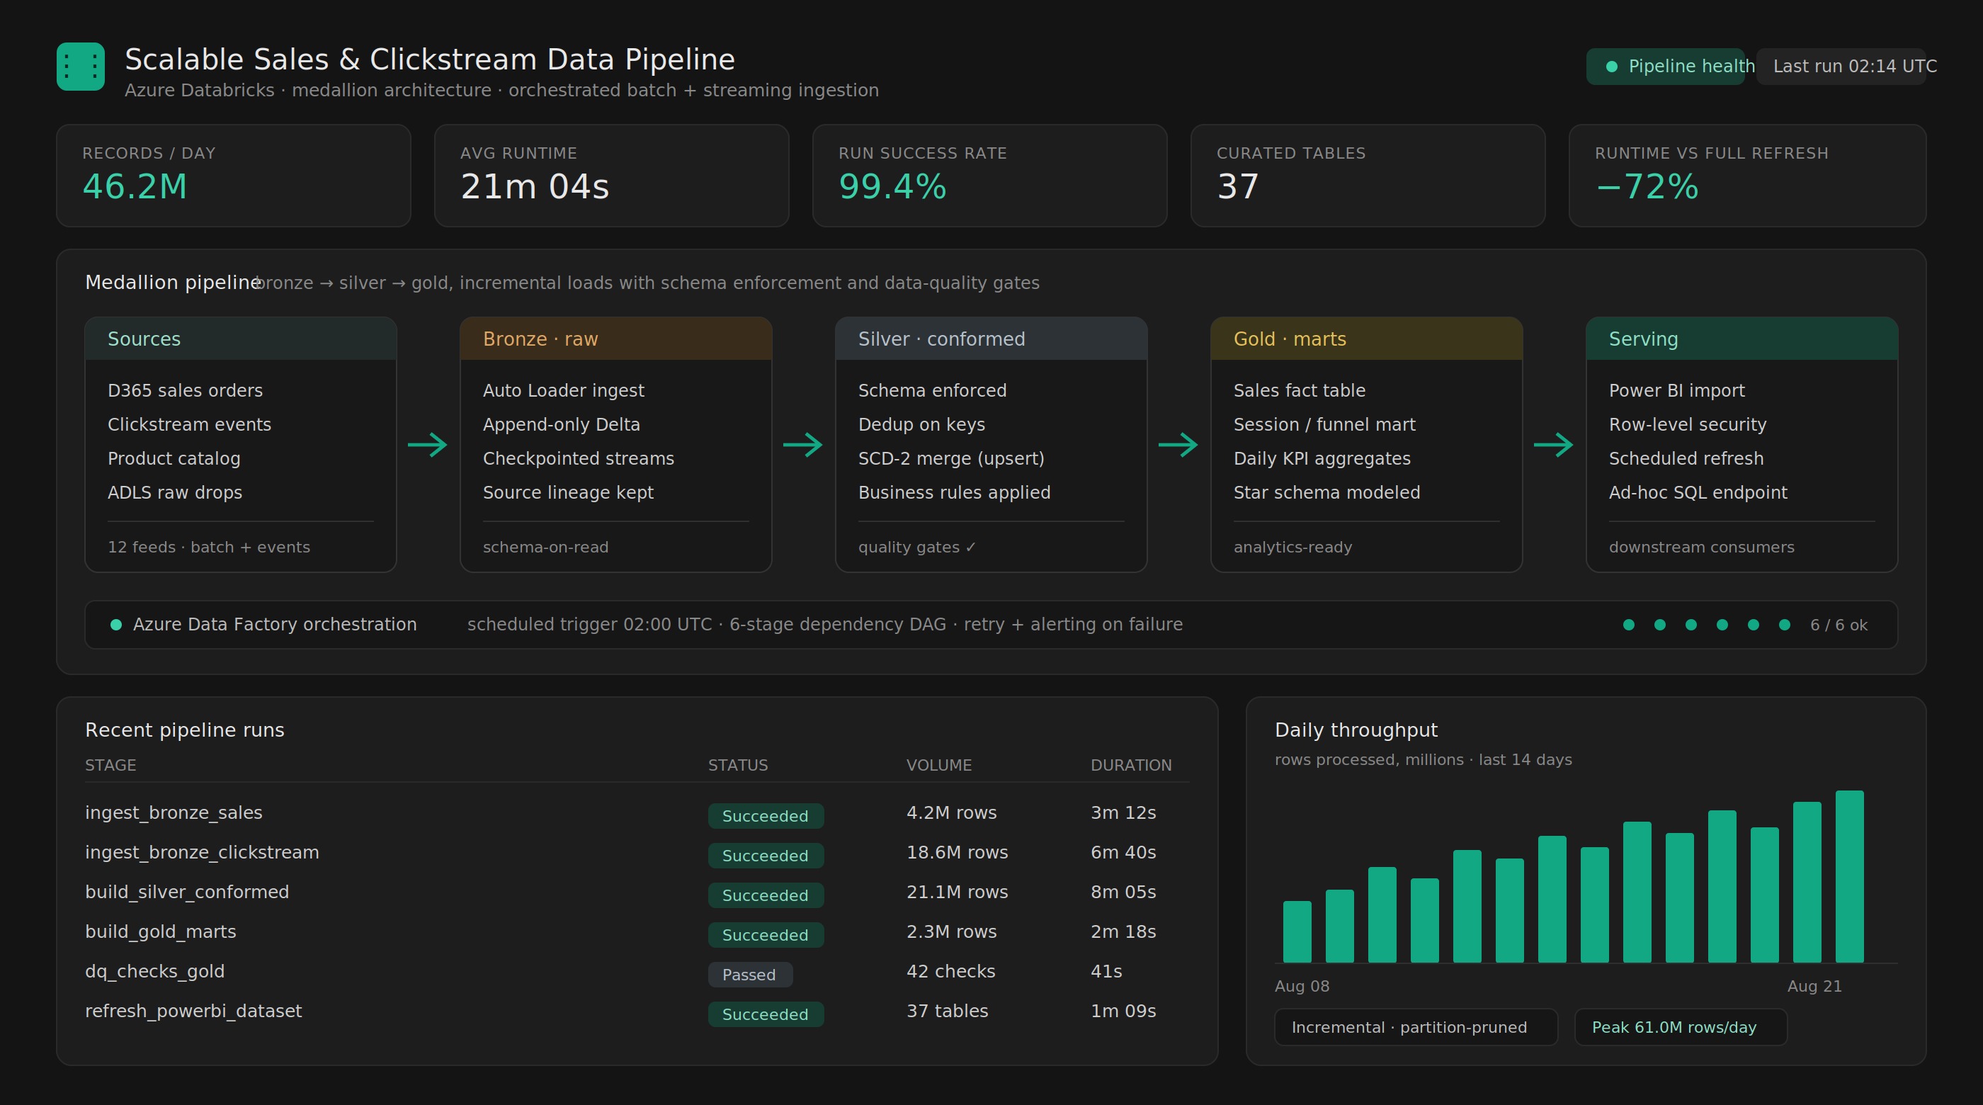Open the Records / Day 46.2M card

pos(233,176)
